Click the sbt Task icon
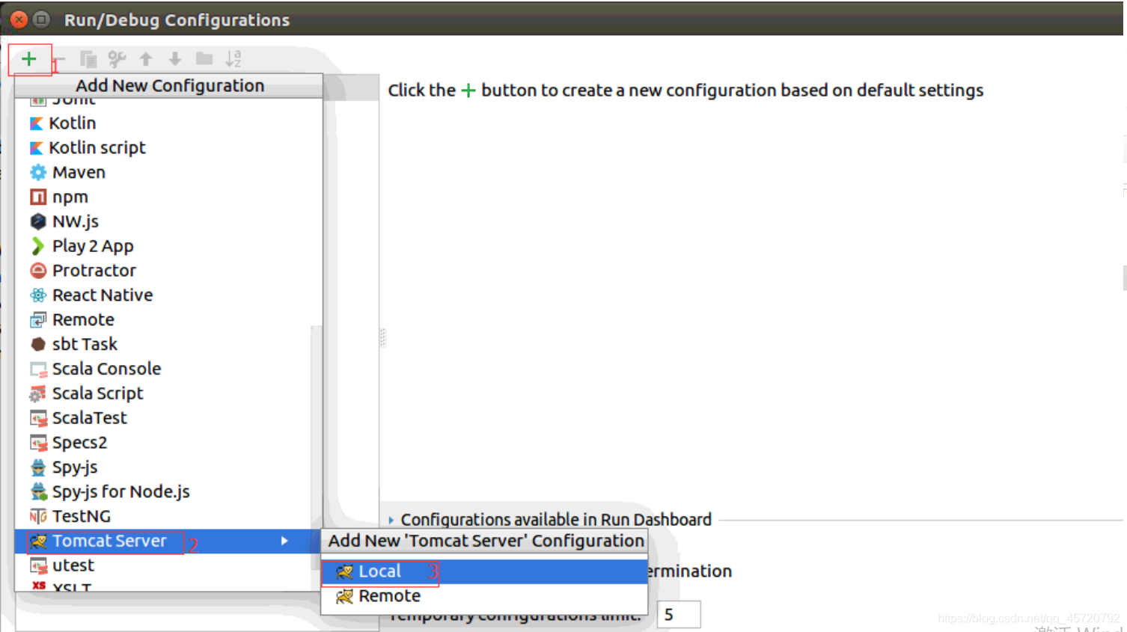The height and width of the screenshot is (632, 1127). coord(38,345)
